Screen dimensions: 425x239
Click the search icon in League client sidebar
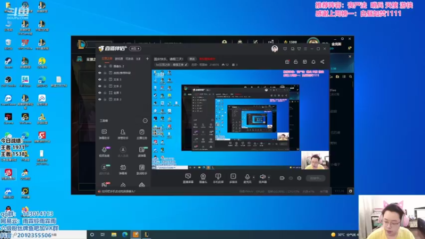point(351,76)
